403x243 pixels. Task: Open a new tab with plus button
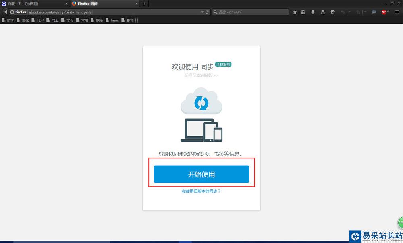(144, 4)
